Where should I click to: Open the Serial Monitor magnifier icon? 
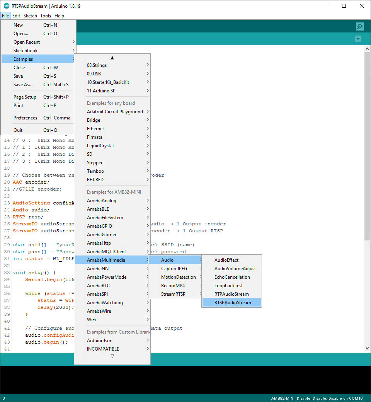[360, 26]
